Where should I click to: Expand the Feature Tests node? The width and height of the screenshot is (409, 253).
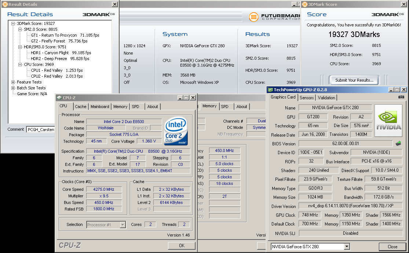click(x=13, y=82)
